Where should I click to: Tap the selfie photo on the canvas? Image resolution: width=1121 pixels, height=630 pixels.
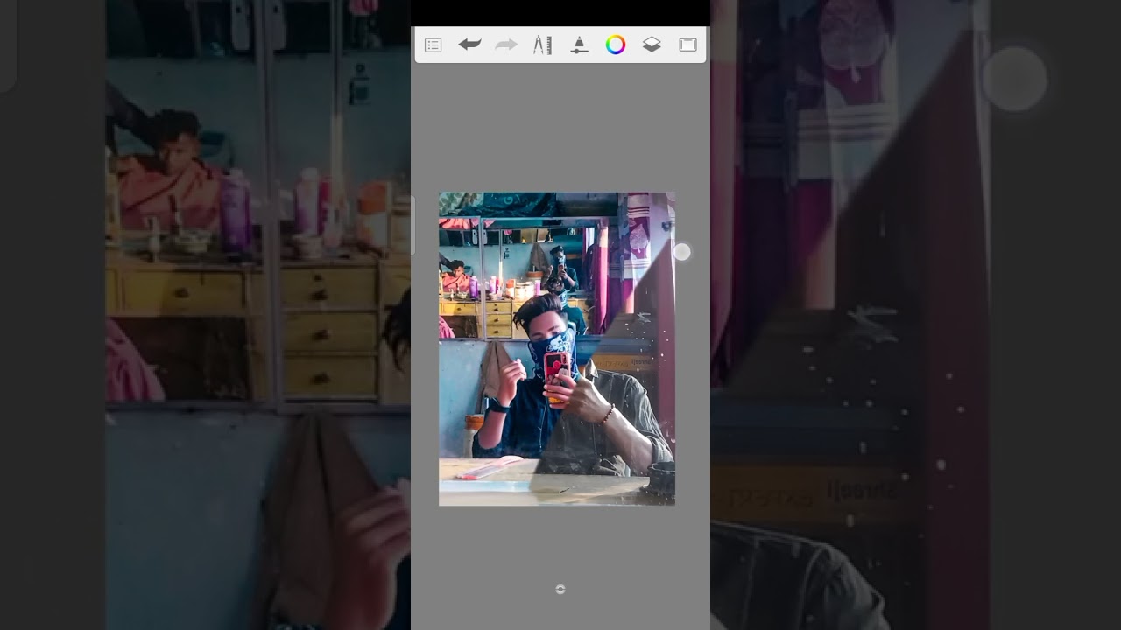click(x=557, y=349)
